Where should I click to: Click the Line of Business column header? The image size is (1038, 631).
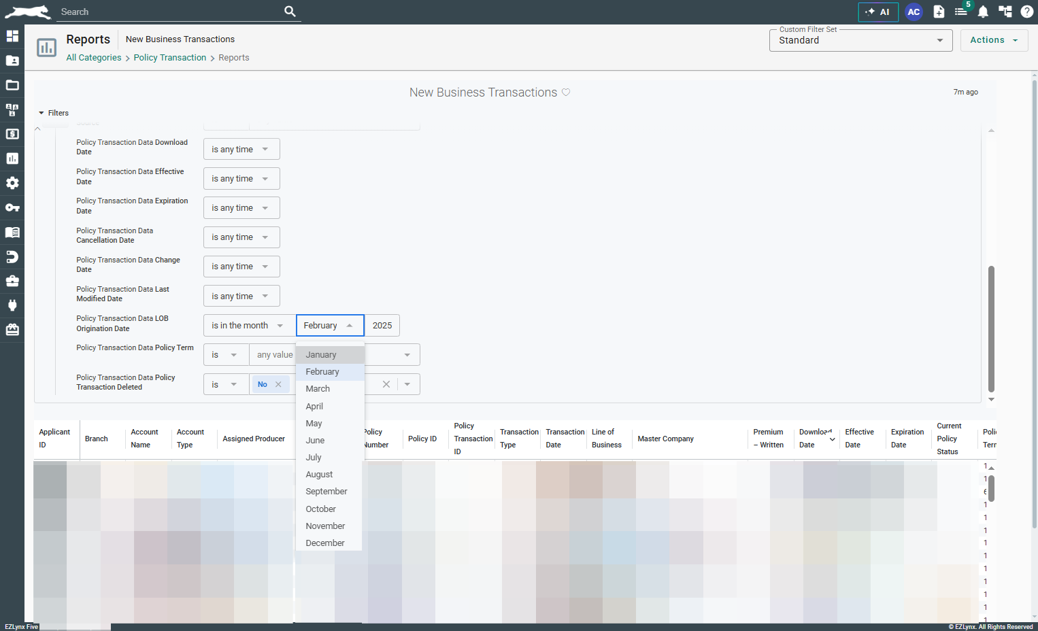pyautogui.click(x=607, y=439)
